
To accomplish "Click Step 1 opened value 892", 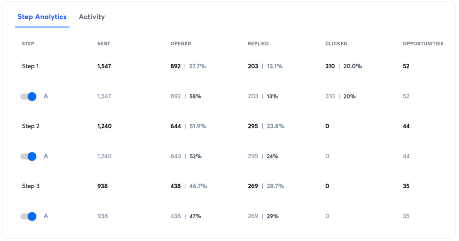I will [x=175, y=66].
